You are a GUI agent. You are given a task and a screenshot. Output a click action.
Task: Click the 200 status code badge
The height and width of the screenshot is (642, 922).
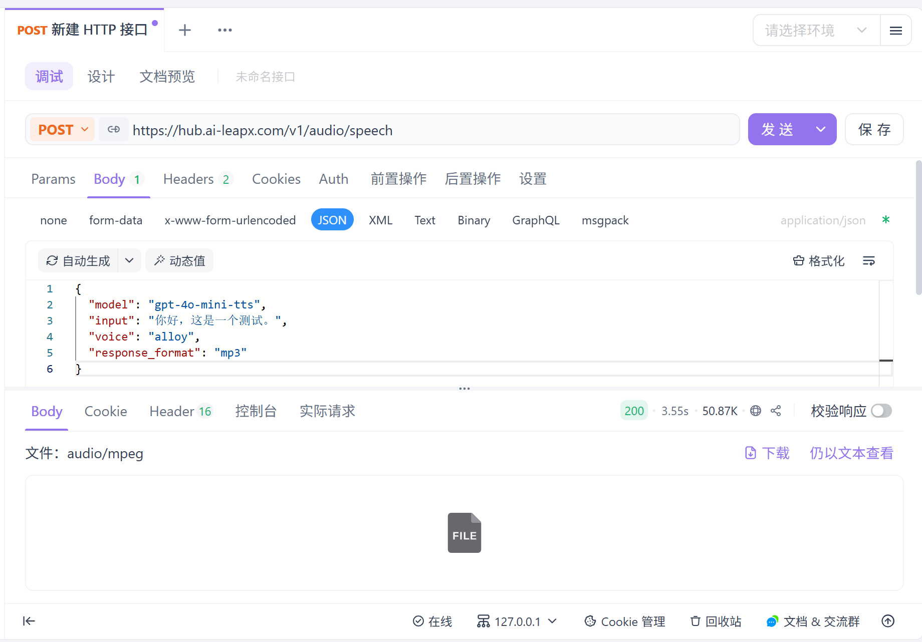634,411
